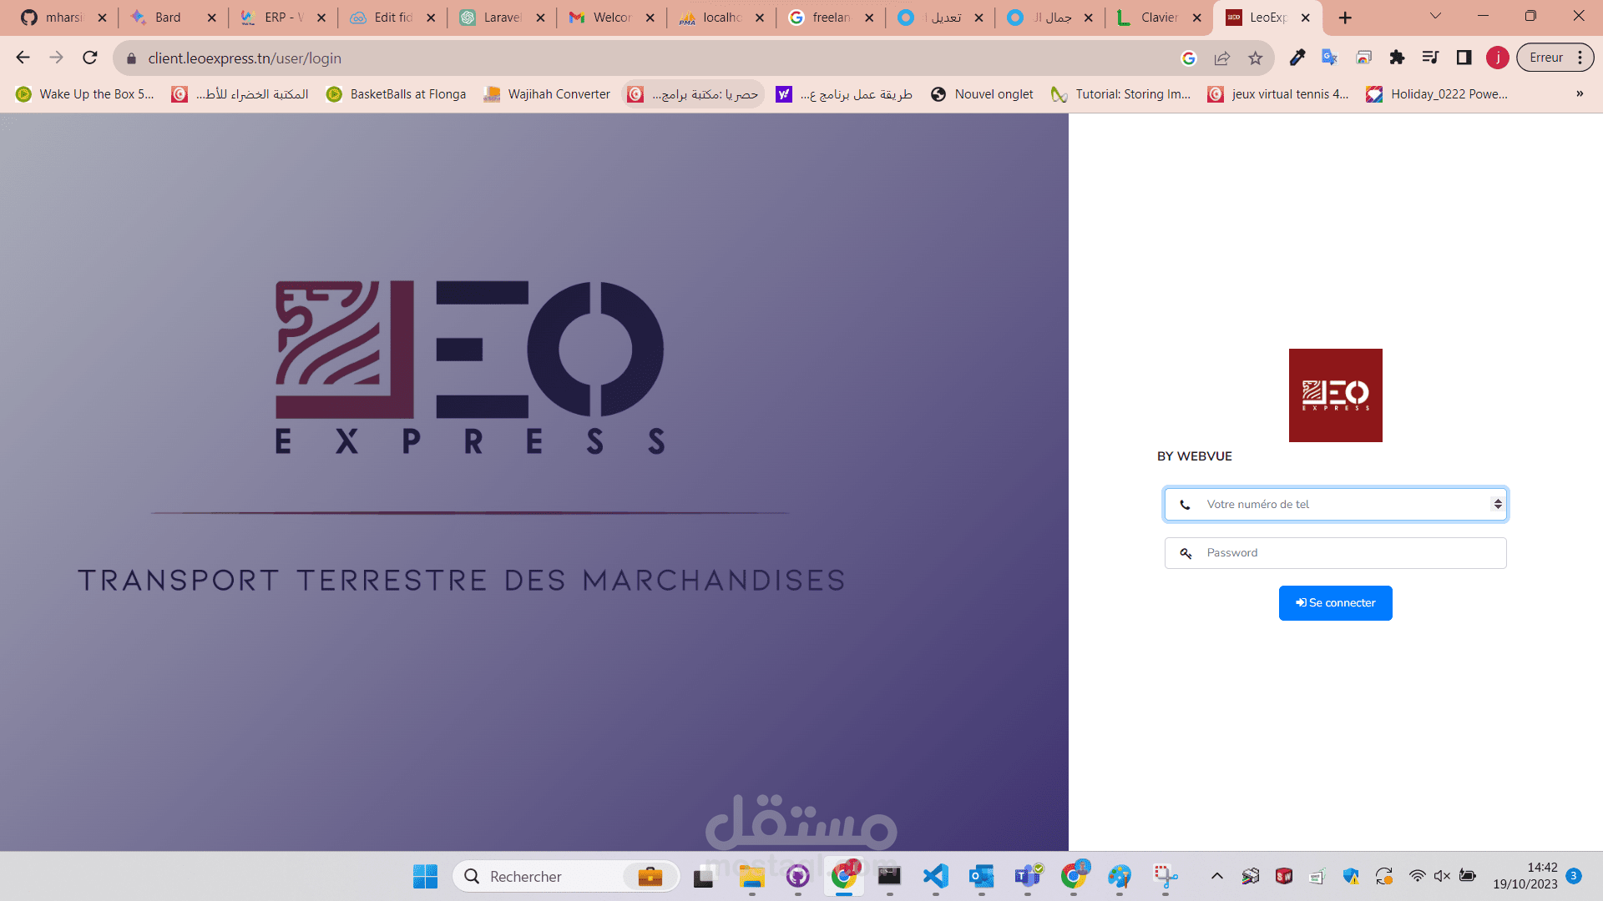Show hidden system tray icons
Image resolution: width=1603 pixels, height=901 pixels.
pyautogui.click(x=1217, y=876)
